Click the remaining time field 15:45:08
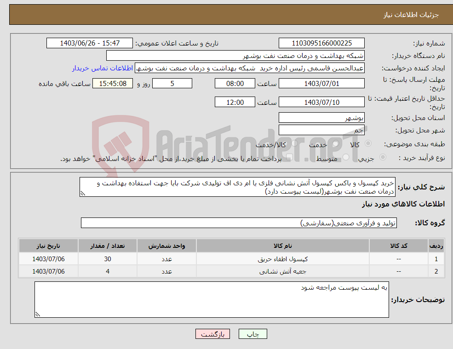 coord(113,84)
